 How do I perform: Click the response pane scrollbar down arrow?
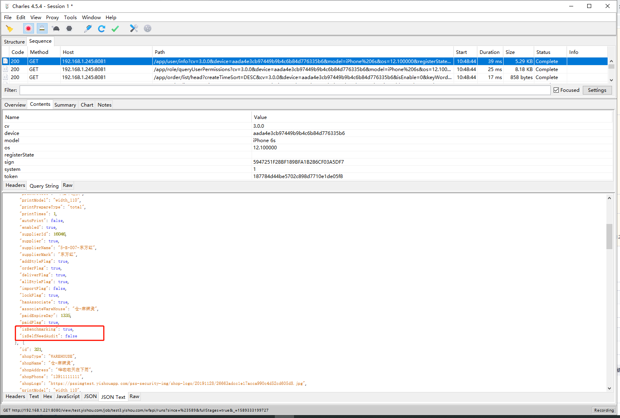pos(609,388)
